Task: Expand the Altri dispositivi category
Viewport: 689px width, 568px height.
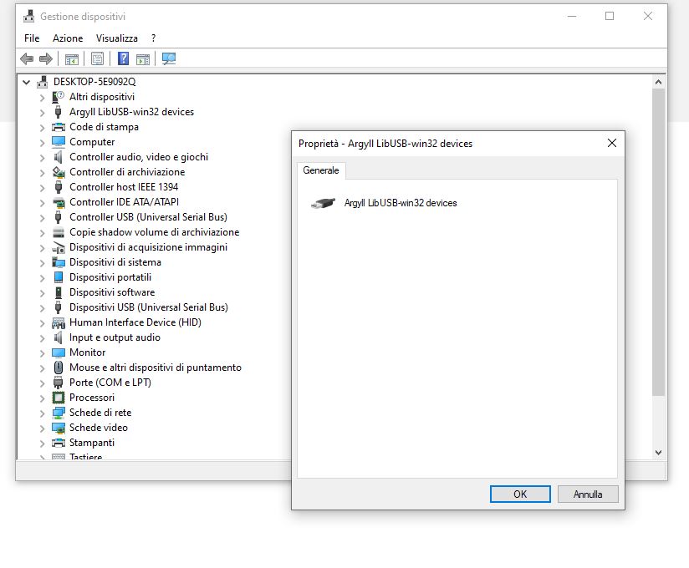Action: coord(42,98)
